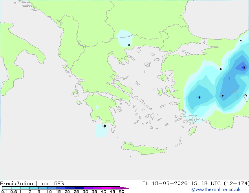The height and width of the screenshot is (193, 249).
Task: Select the 0.5–1 mm legend color swatch
Action: [x=16, y=188]
